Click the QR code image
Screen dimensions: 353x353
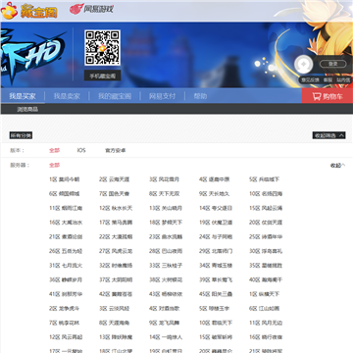coord(102,48)
